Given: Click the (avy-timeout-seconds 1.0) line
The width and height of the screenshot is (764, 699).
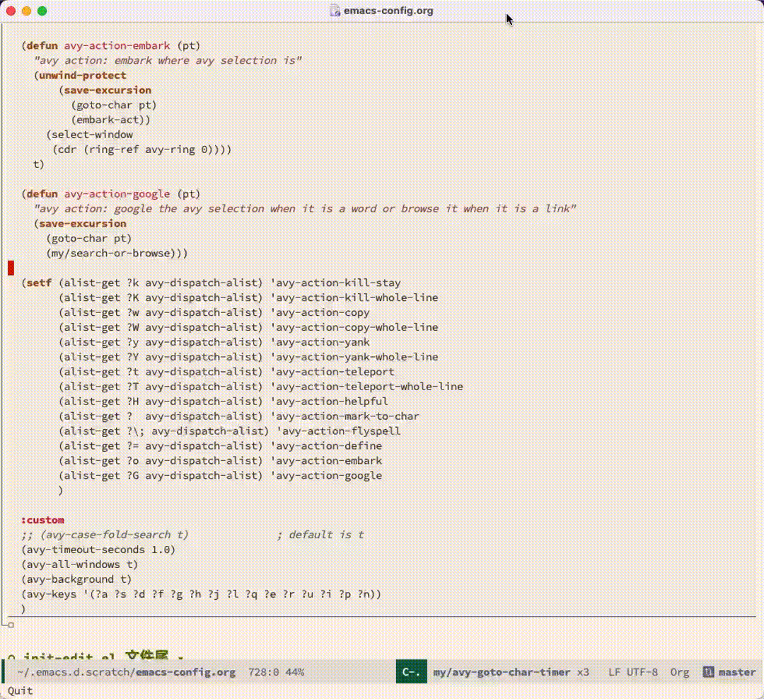Looking at the screenshot, I should [98, 550].
